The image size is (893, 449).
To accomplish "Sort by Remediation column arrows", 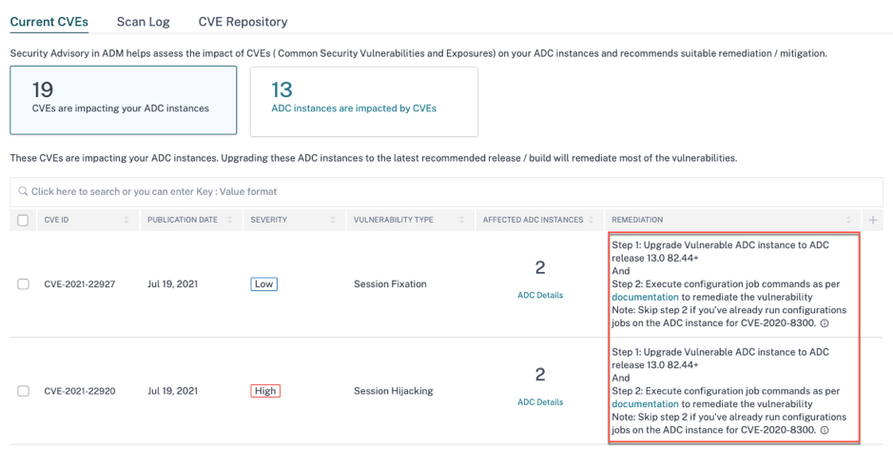I will [x=848, y=220].
